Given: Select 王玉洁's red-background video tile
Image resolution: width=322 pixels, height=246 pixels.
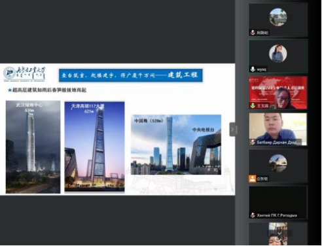Looking at the screenshot, I should click(278, 93).
